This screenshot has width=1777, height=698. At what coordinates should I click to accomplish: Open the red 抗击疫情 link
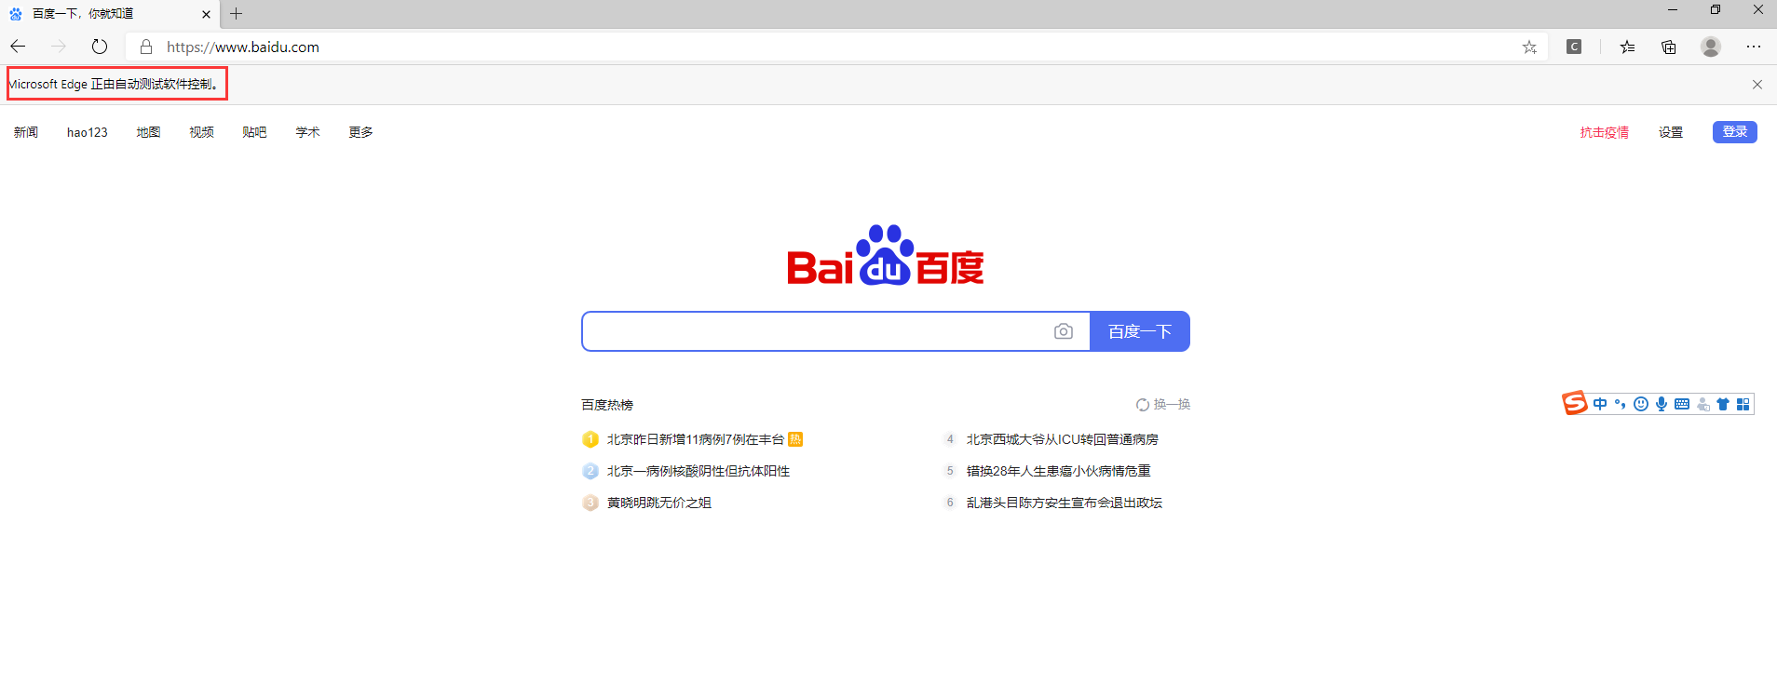pos(1605,132)
